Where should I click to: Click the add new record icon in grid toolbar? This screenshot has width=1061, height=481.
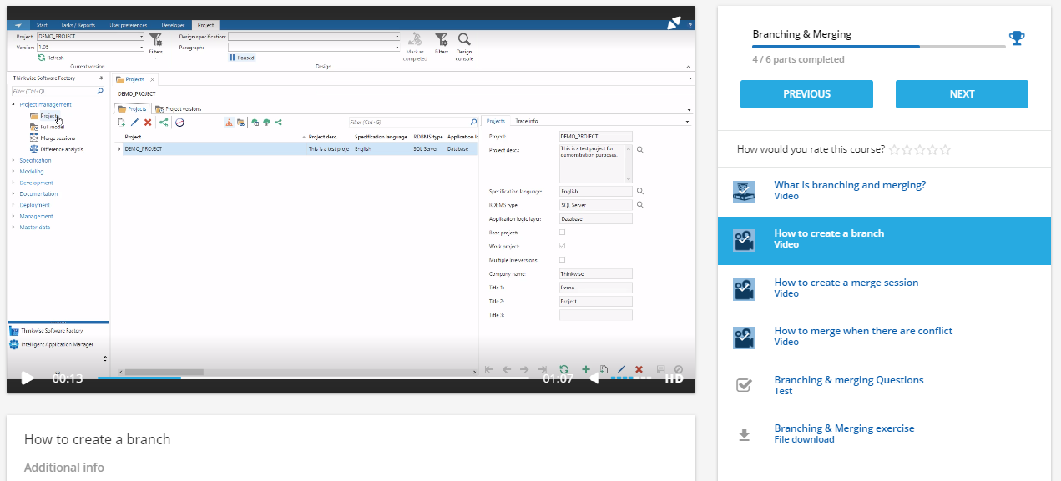pyautogui.click(x=121, y=123)
